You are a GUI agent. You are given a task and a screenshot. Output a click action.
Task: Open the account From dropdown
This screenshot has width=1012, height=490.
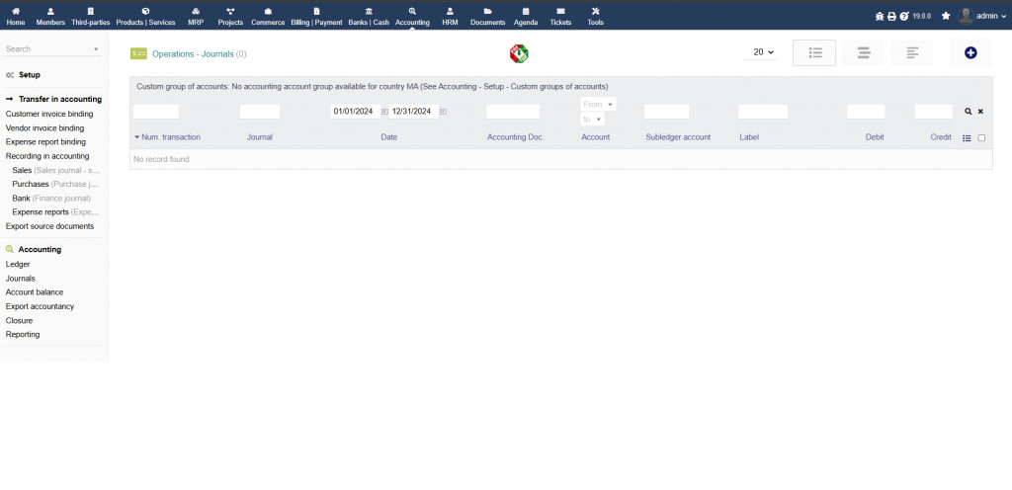pyautogui.click(x=598, y=105)
